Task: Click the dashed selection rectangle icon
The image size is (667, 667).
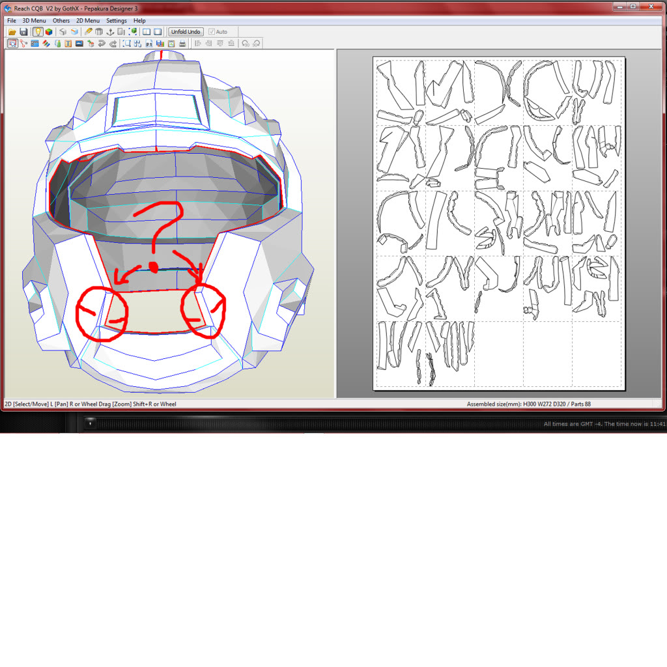Action: tap(127, 44)
